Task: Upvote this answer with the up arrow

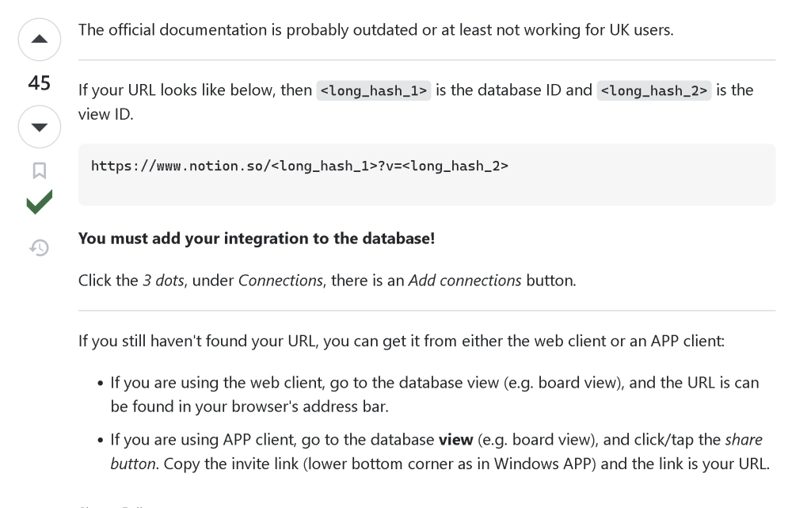Action: tap(40, 40)
